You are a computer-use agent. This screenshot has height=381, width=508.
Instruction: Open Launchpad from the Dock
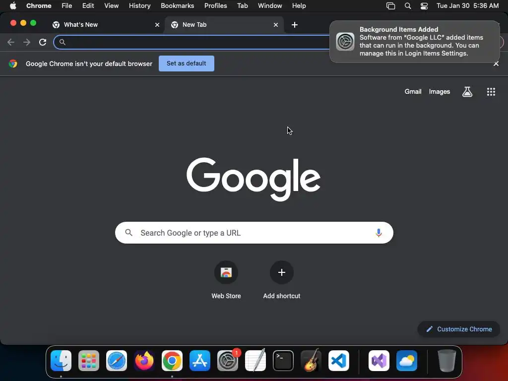point(89,361)
